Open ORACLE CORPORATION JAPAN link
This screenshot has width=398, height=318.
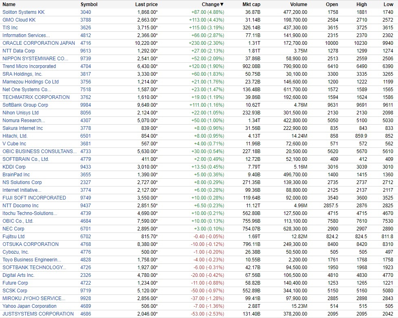pyautogui.click(x=39, y=43)
